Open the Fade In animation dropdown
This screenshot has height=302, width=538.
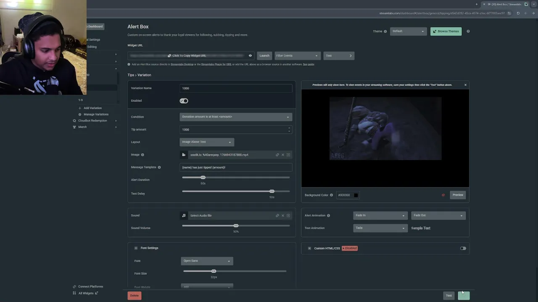380,216
